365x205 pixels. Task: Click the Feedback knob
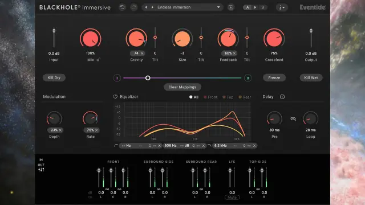coord(228,39)
